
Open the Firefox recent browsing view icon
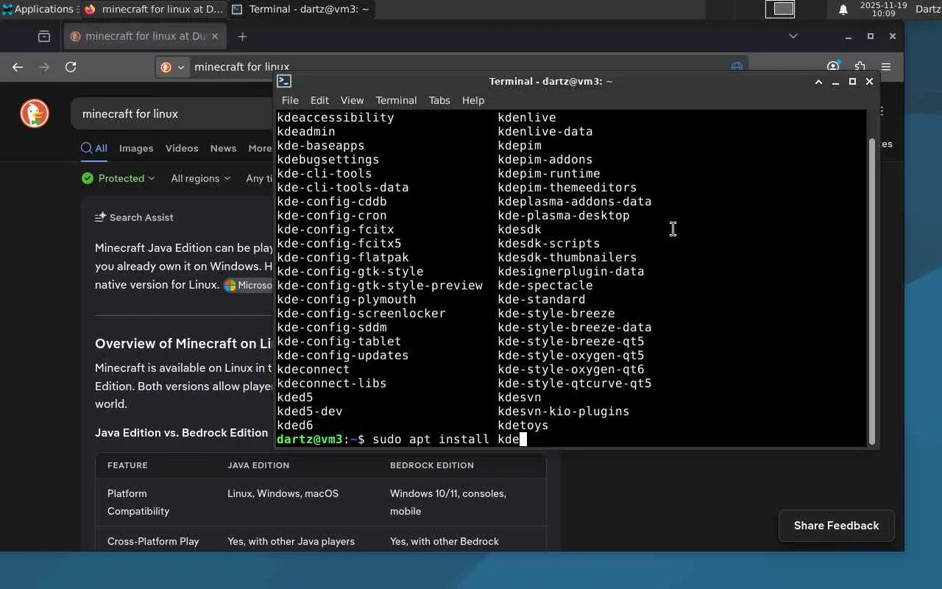pos(44,36)
